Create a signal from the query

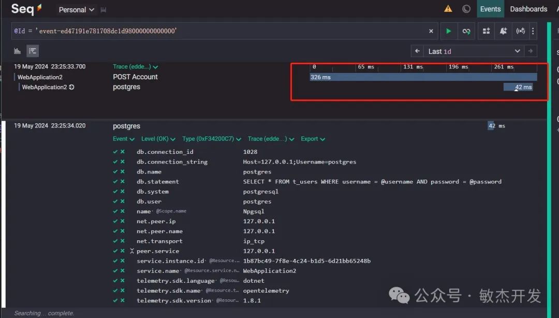click(521, 31)
